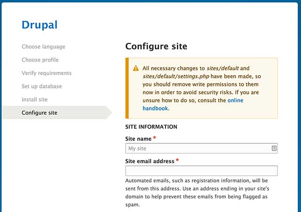Click the email help description text
301x212 pixels.
[x=197, y=193]
